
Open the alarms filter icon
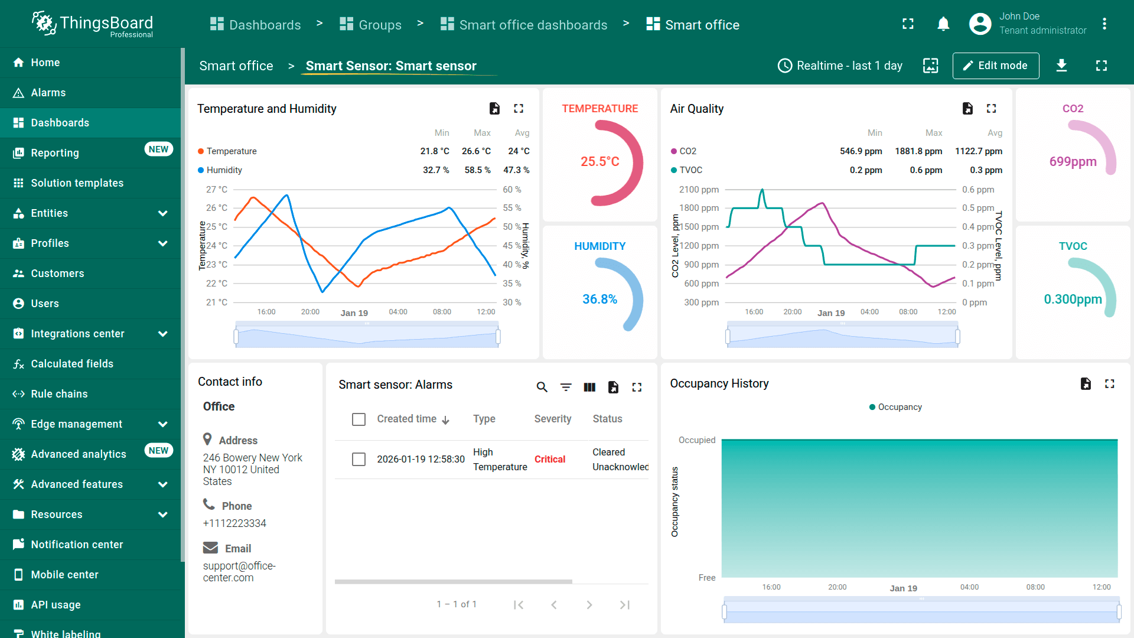tap(566, 387)
